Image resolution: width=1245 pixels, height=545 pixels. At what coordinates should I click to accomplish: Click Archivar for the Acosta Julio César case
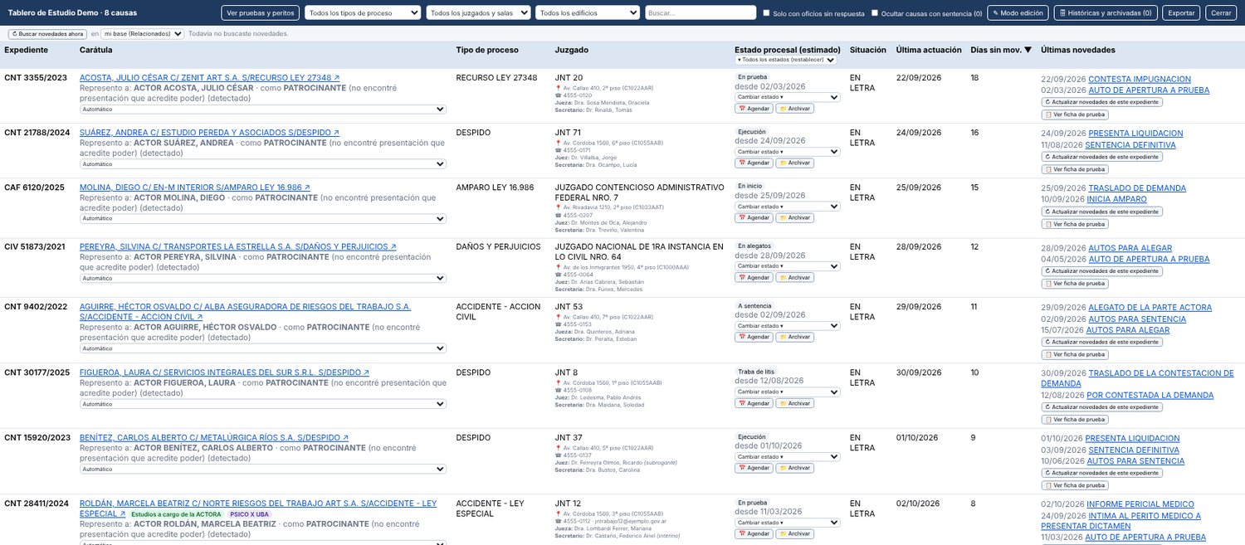(x=795, y=109)
